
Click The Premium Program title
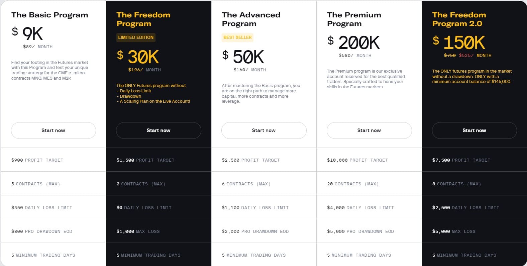354,19
